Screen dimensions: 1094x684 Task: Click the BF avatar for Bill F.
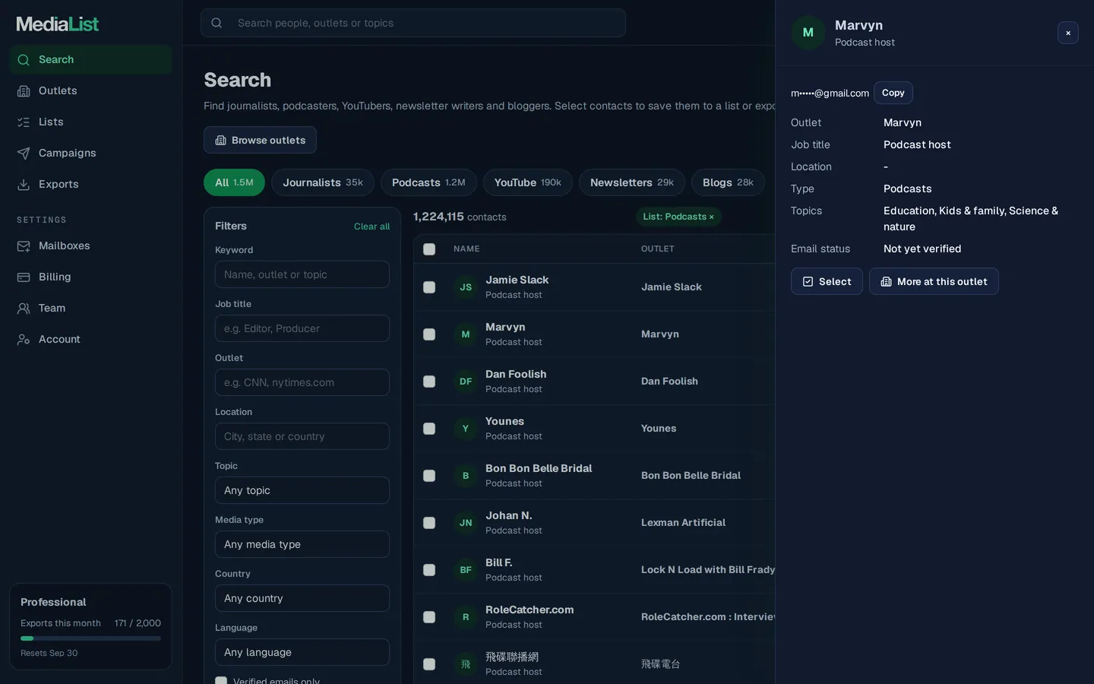pos(466,570)
